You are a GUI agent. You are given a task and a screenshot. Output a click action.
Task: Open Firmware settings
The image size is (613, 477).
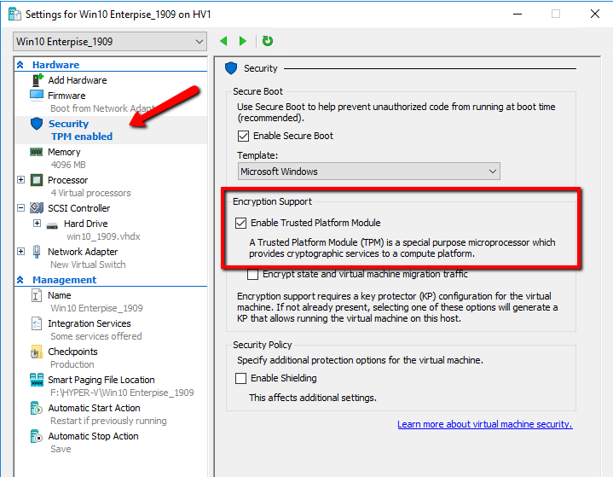[67, 96]
